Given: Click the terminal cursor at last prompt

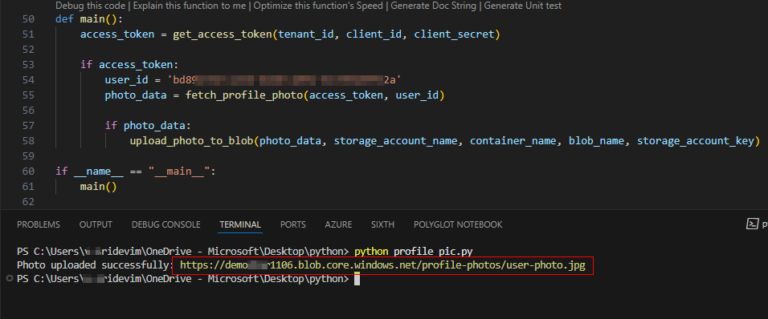Looking at the screenshot, I should point(357,279).
